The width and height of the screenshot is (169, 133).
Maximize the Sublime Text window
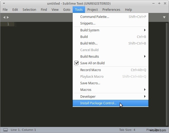tap(159, 3)
